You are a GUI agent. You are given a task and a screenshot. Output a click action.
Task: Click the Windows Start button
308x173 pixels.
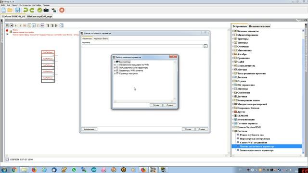(x=4, y=170)
